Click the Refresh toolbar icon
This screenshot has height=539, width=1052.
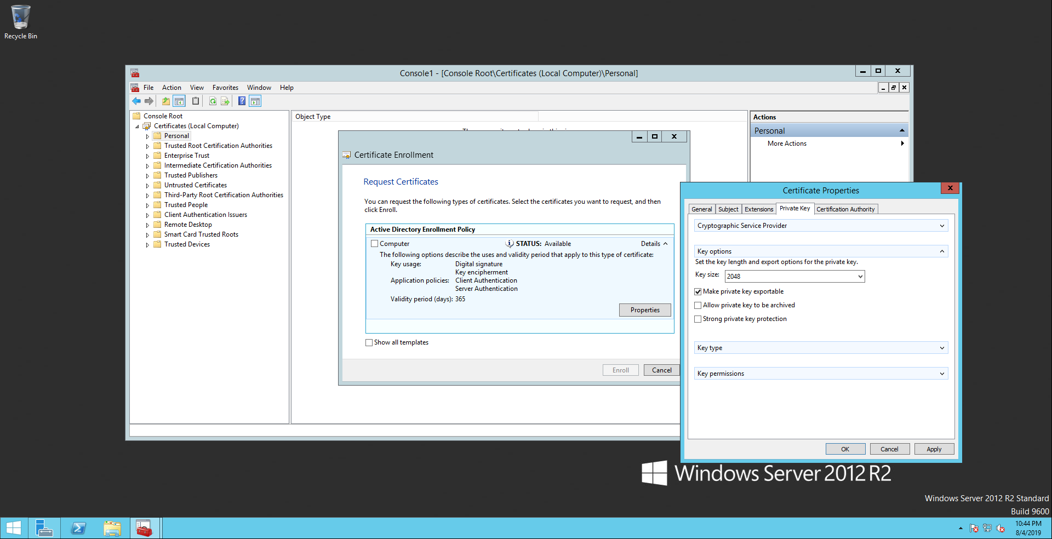(x=213, y=101)
